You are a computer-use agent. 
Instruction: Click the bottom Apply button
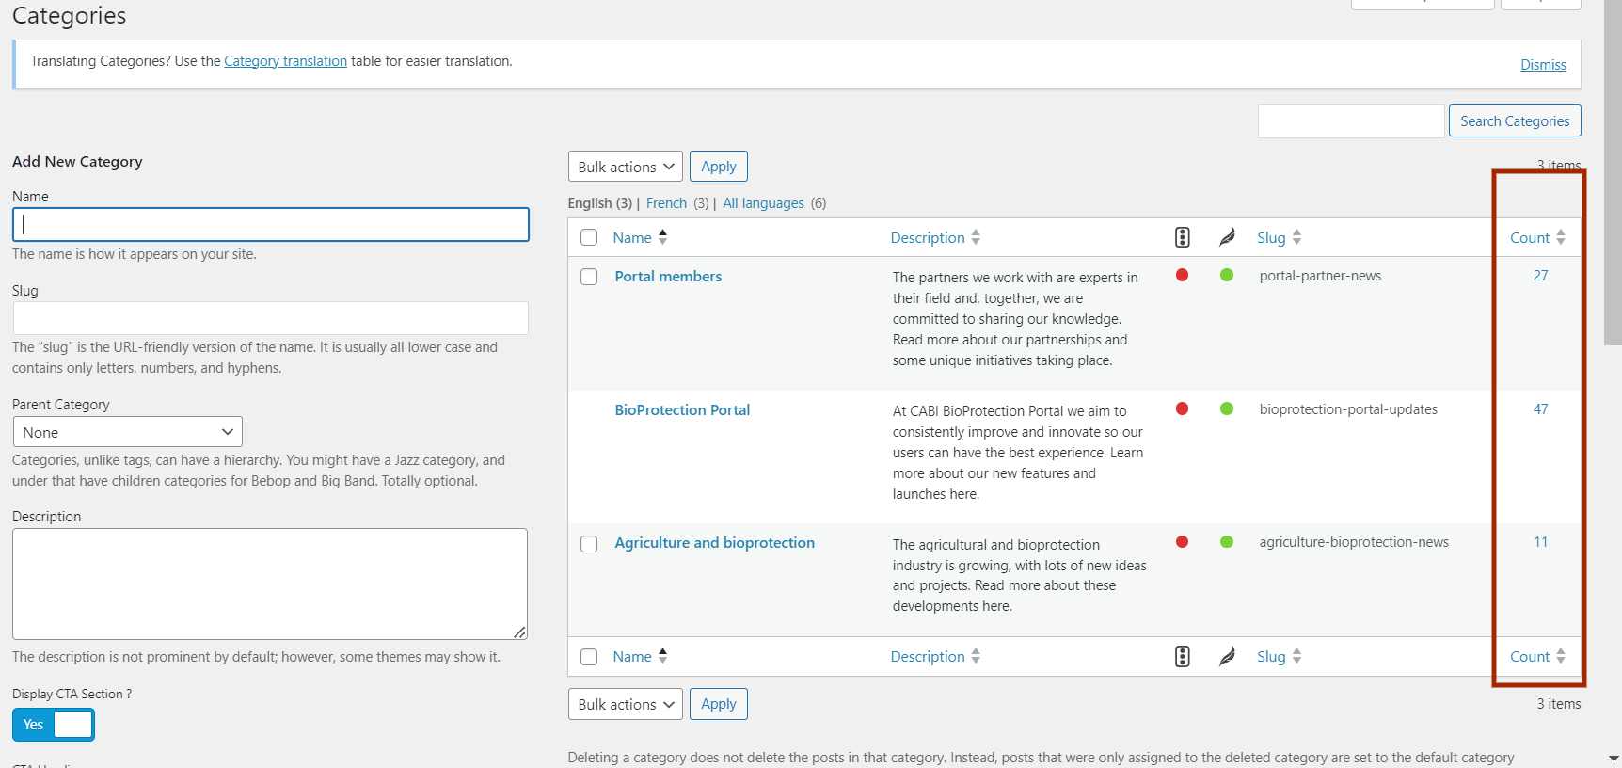[x=719, y=704]
